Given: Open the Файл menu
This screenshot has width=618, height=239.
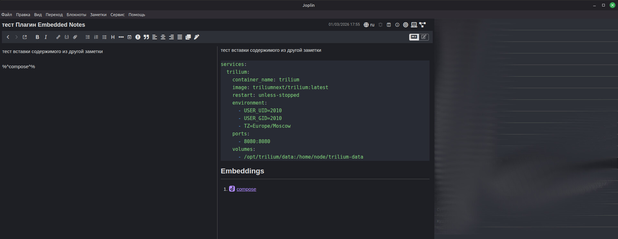Looking at the screenshot, I should point(6,14).
